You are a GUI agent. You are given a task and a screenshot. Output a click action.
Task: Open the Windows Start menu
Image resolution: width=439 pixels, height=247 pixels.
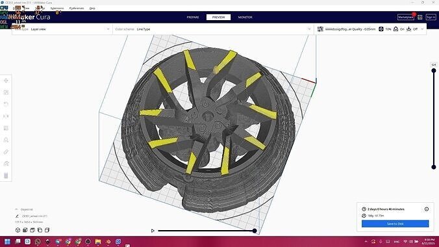(7, 241)
